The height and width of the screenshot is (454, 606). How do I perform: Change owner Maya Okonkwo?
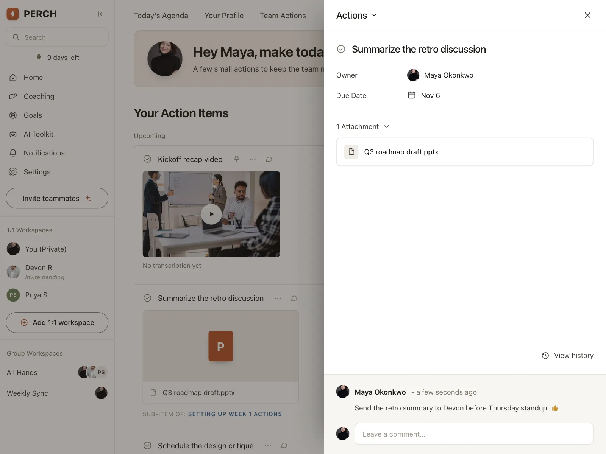click(x=440, y=75)
